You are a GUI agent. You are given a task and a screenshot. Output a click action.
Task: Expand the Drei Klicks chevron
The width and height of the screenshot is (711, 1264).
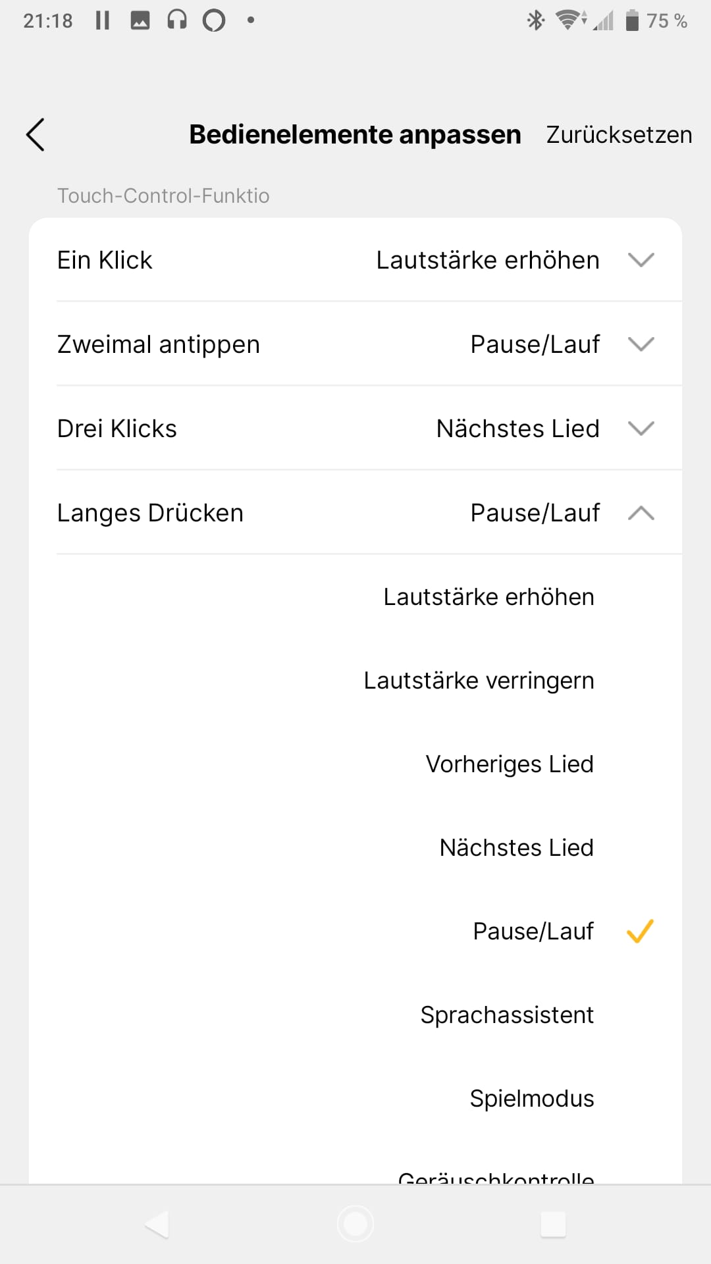point(641,429)
